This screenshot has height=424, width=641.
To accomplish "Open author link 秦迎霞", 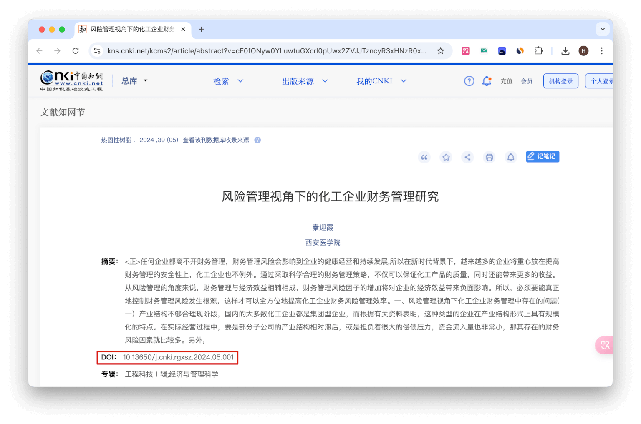I will (x=323, y=228).
